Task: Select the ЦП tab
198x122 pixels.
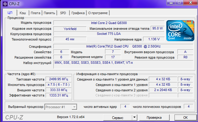Action: click(10, 13)
